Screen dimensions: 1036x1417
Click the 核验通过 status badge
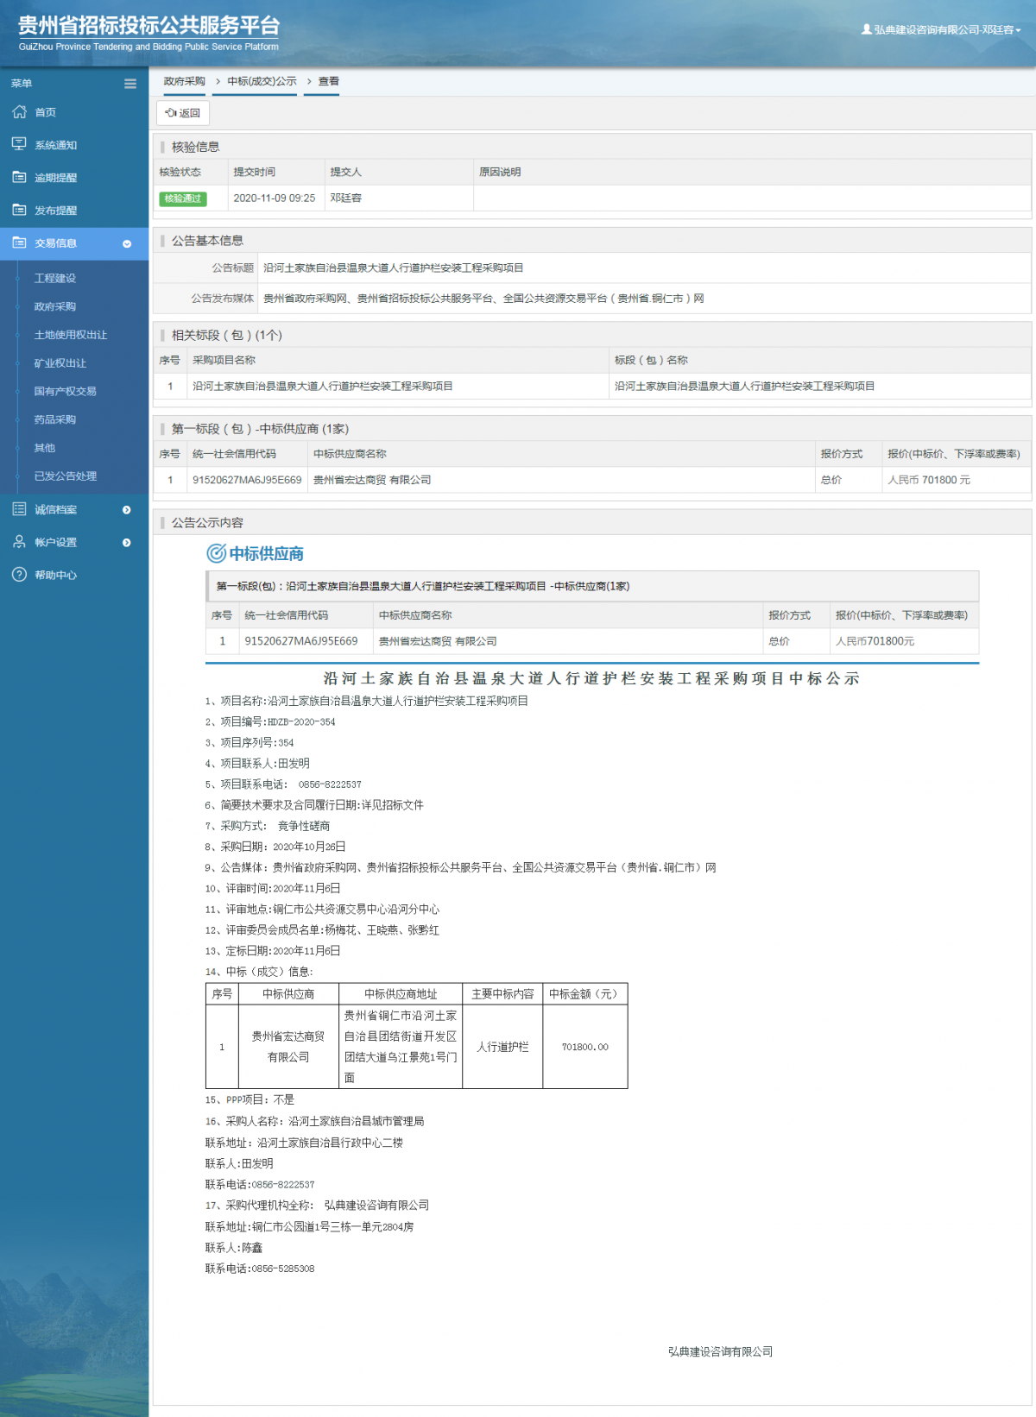point(183,198)
